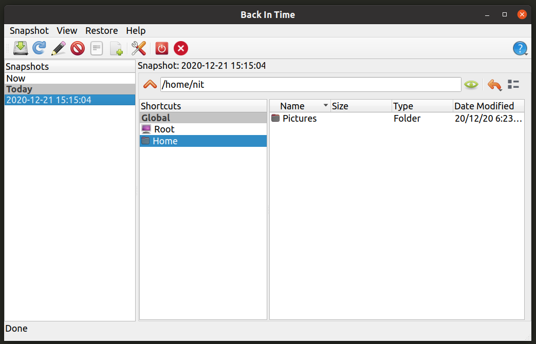Screen dimensions: 536x344
Task: Close the Back In Time window
Action: click(522, 14)
